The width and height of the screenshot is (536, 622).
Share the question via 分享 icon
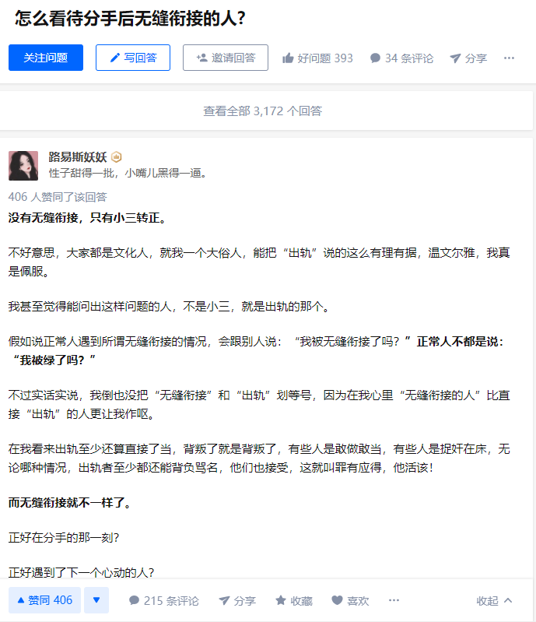(455, 58)
